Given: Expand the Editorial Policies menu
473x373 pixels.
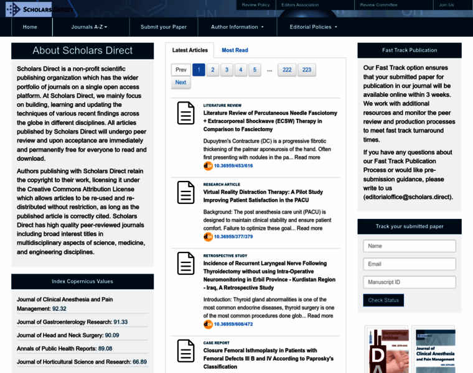Looking at the screenshot, I should tap(313, 27).
